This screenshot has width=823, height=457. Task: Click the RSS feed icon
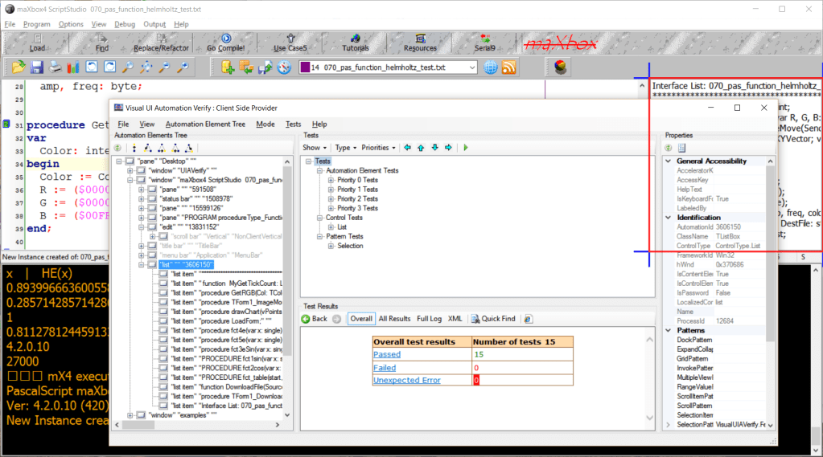pos(508,67)
